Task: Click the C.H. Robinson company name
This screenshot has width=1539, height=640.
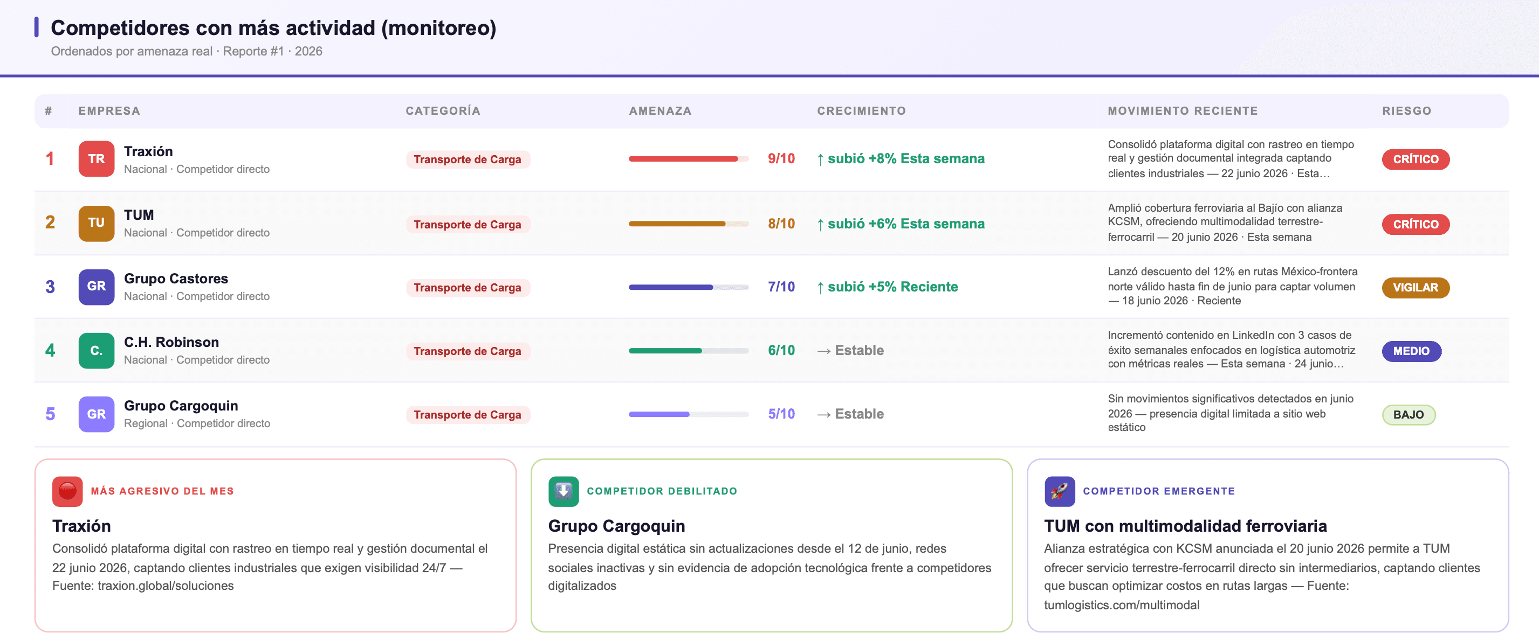Action: tap(171, 342)
